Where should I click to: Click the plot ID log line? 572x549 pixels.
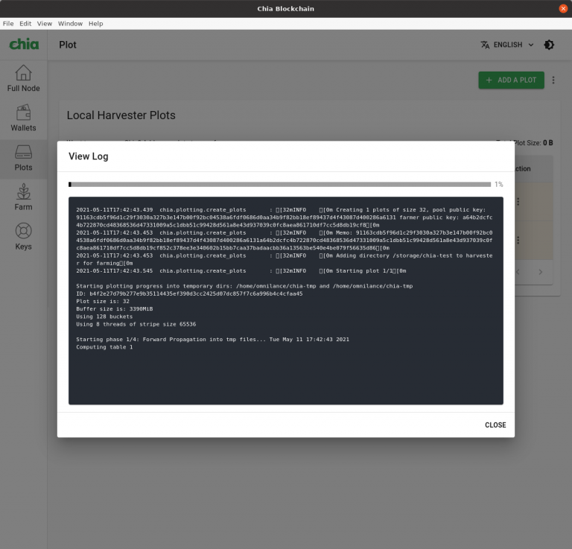click(x=189, y=293)
